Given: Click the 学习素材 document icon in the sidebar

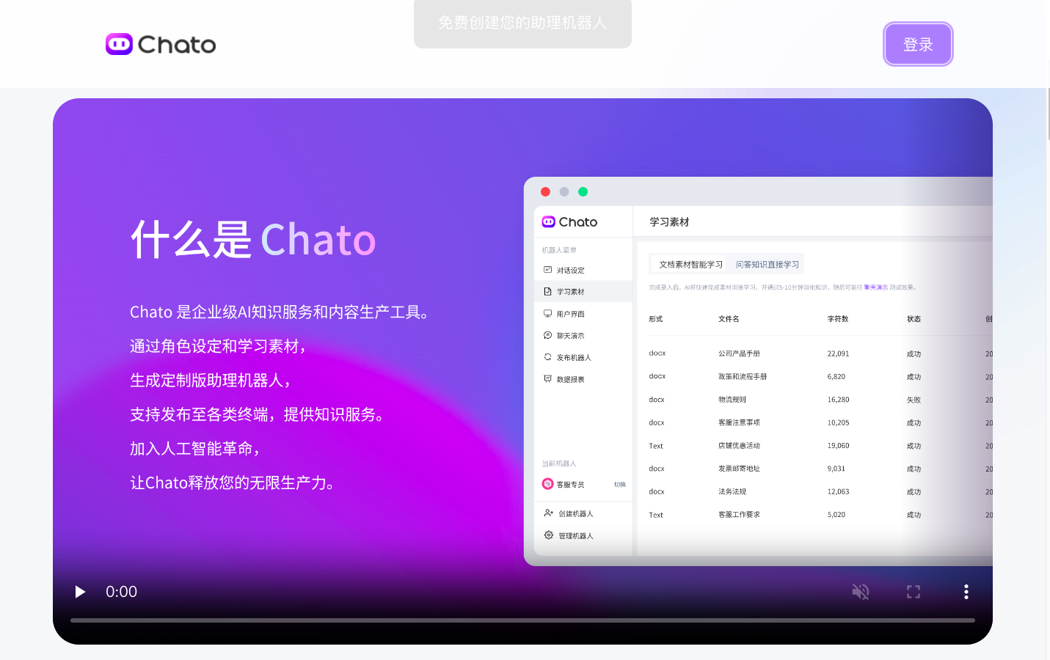Looking at the screenshot, I should pos(547,292).
